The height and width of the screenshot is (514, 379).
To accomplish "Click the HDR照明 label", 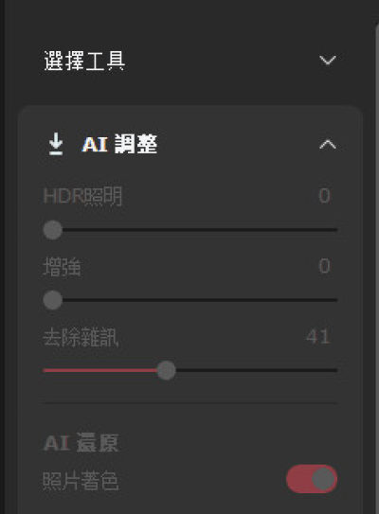I will [x=82, y=196].
